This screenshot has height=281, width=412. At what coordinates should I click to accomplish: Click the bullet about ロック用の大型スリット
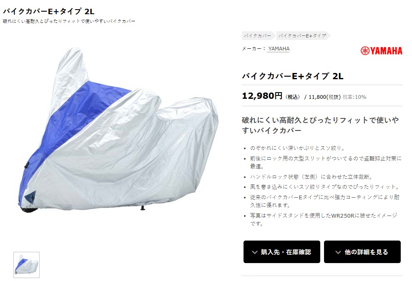[326, 162]
